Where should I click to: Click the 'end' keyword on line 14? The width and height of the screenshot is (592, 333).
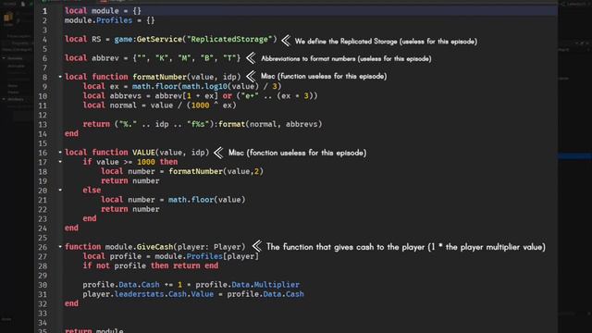(x=71, y=133)
